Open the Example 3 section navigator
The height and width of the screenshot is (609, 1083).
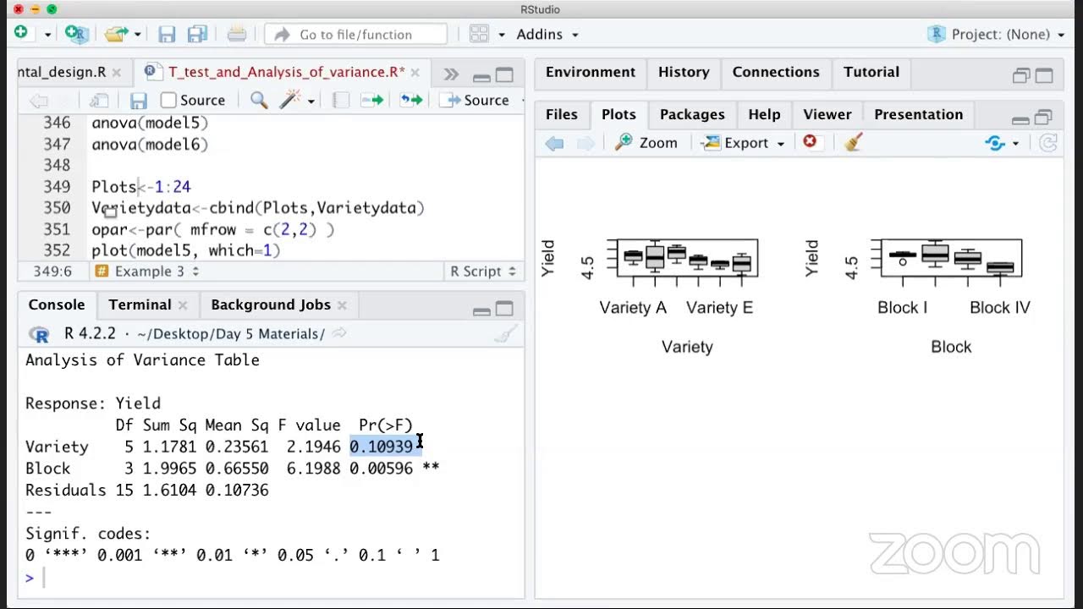(146, 272)
